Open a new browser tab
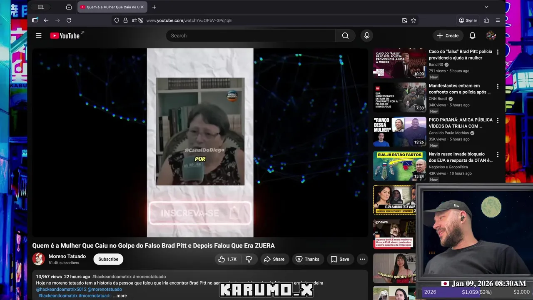533x300 pixels. [154, 7]
